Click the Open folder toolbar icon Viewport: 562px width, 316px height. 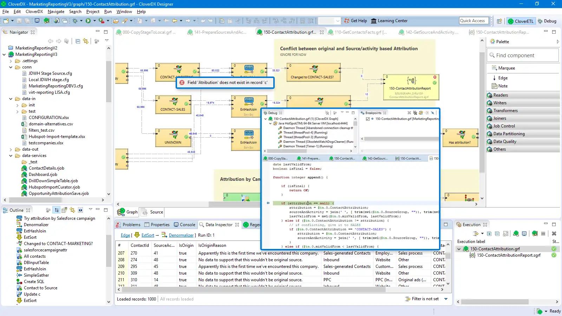point(116,21)
